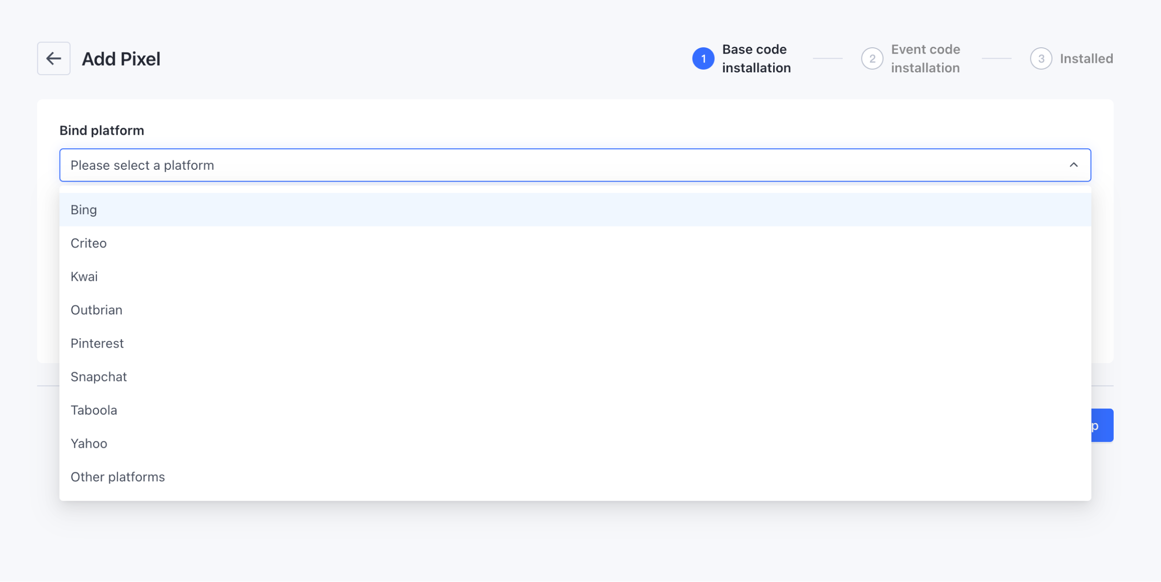Viewport: 1161px width, 582px height.
Task: Click the back arrow button
Action: [54, 59]
